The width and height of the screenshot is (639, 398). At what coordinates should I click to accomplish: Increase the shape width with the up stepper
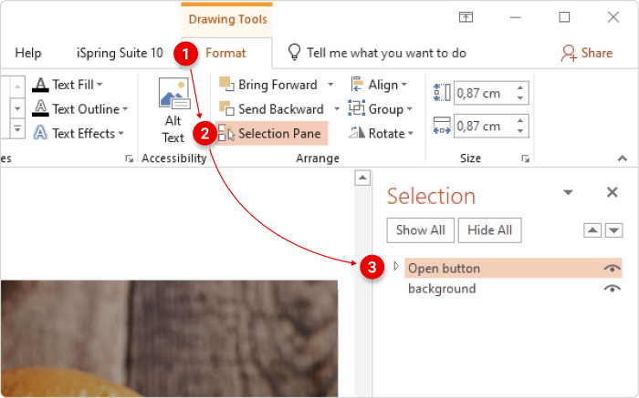[520, 121]
